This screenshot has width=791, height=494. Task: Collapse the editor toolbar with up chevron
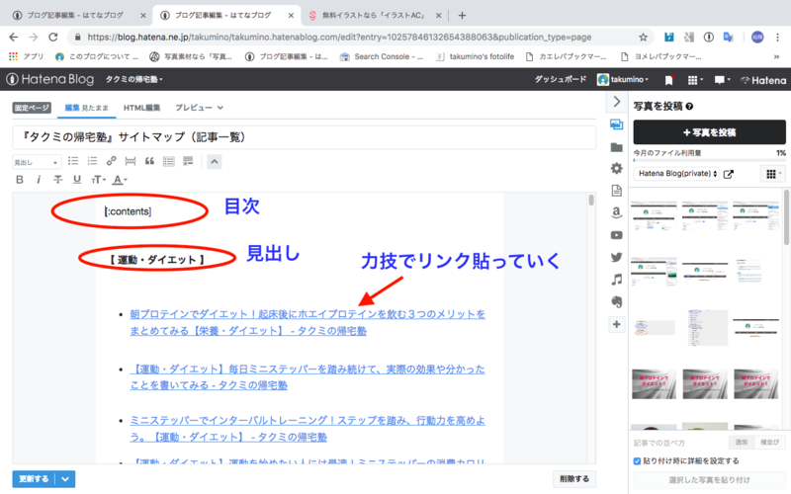click(x=215, y=162)
